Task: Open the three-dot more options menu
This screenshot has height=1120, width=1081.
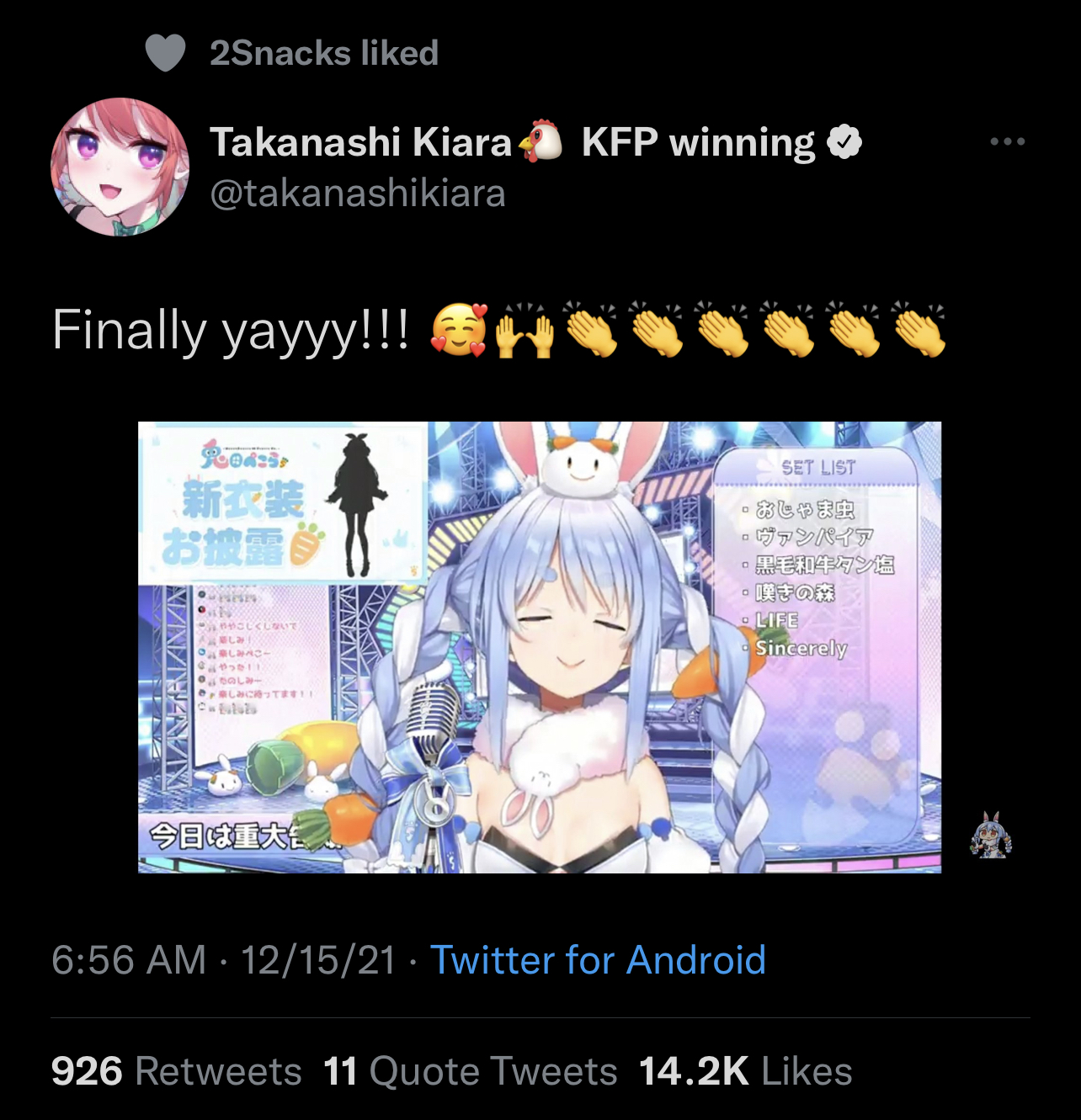Action: tap(1008, 141)
